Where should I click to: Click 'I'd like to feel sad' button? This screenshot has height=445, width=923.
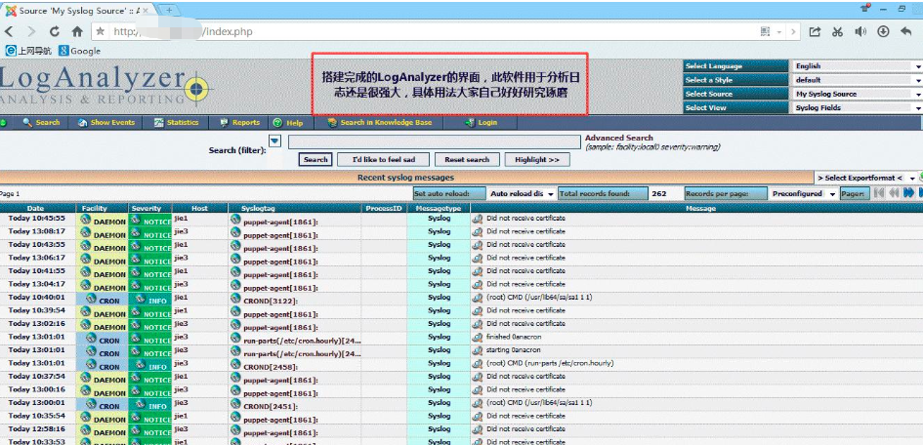[383, 159]
